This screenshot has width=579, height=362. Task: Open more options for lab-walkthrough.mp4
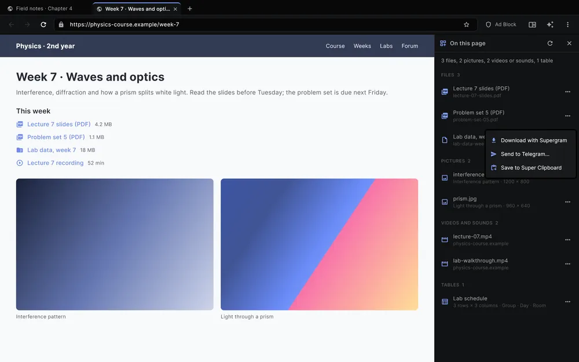(567, 264)
